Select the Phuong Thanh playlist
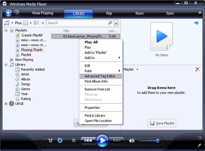Screen dimensions: 205x151 [32, 50]
